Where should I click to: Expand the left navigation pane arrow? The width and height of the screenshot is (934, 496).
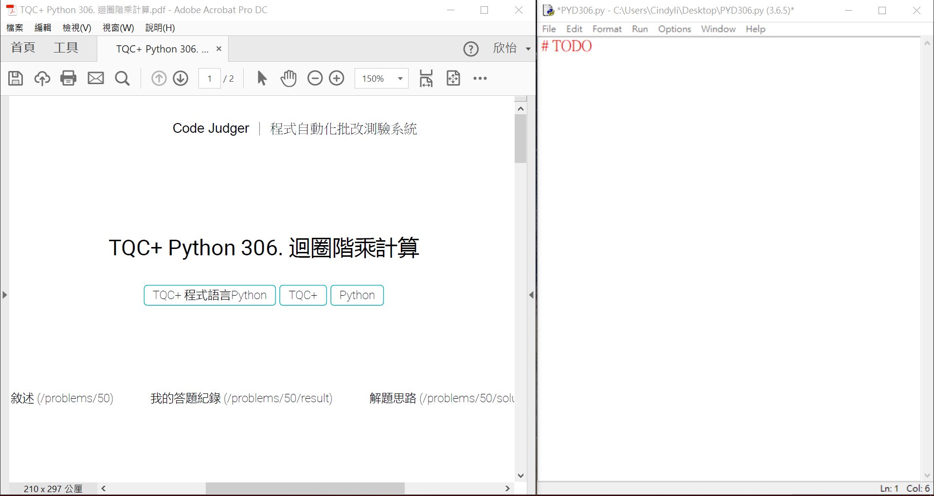[x=4, y=295]
